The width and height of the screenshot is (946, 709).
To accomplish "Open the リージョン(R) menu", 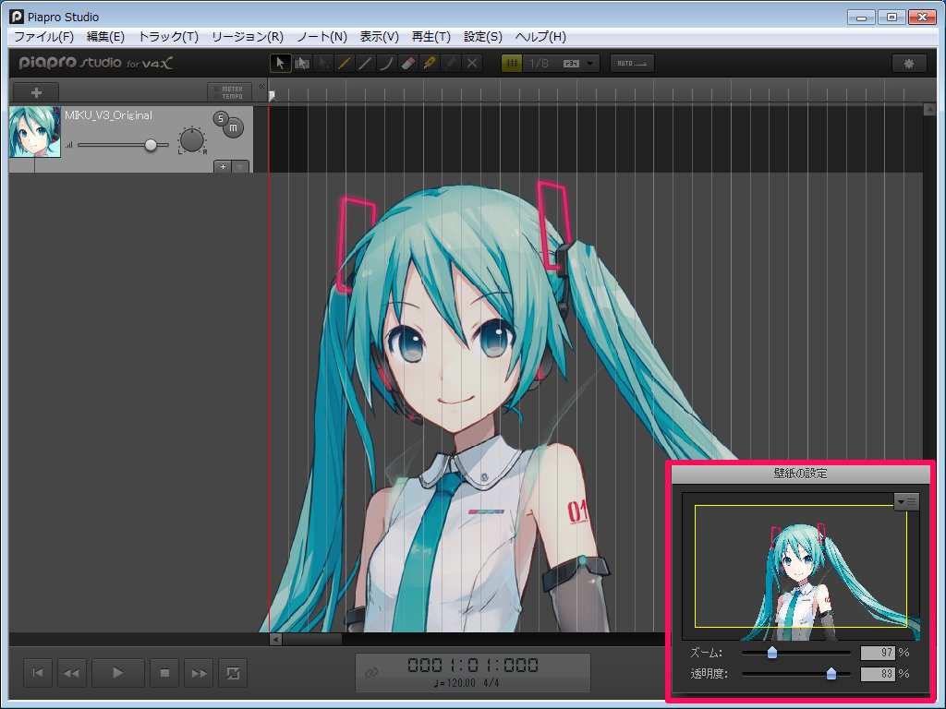I will 248,37.
